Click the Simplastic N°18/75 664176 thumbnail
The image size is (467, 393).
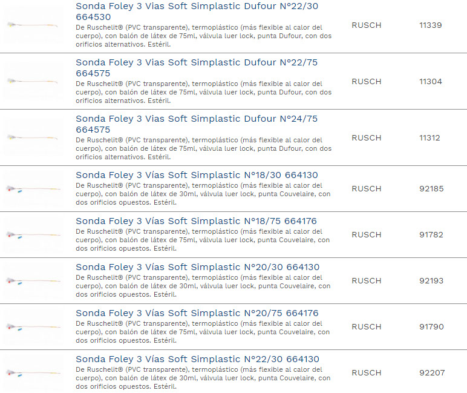[33, 234]
